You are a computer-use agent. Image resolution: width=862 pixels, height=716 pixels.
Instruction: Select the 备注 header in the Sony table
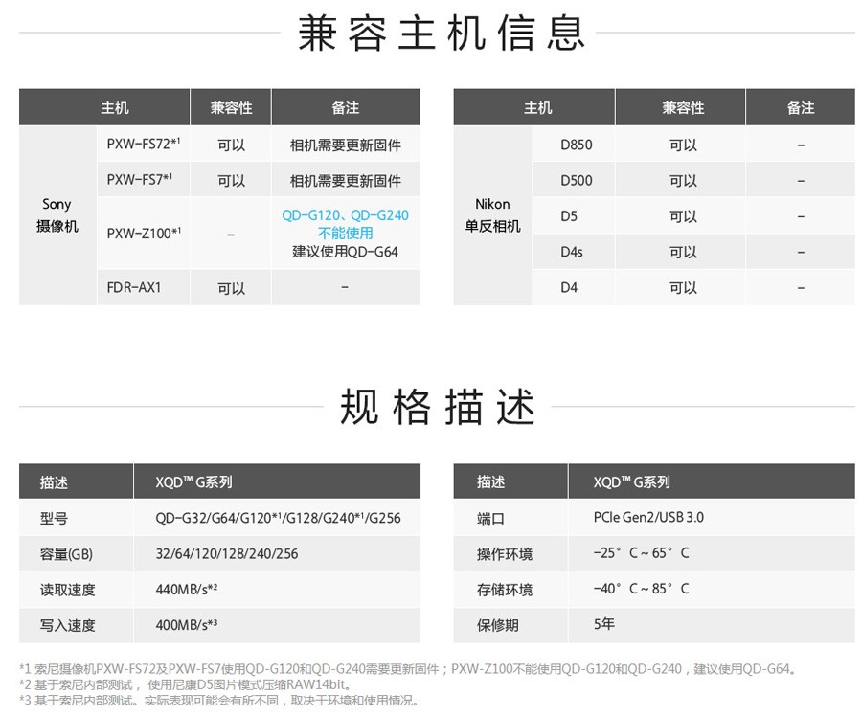point(345,108)
